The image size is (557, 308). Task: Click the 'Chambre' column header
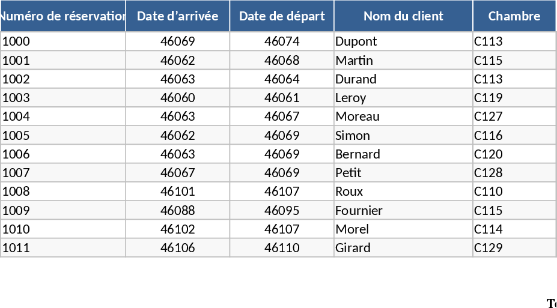pos(514,16)
